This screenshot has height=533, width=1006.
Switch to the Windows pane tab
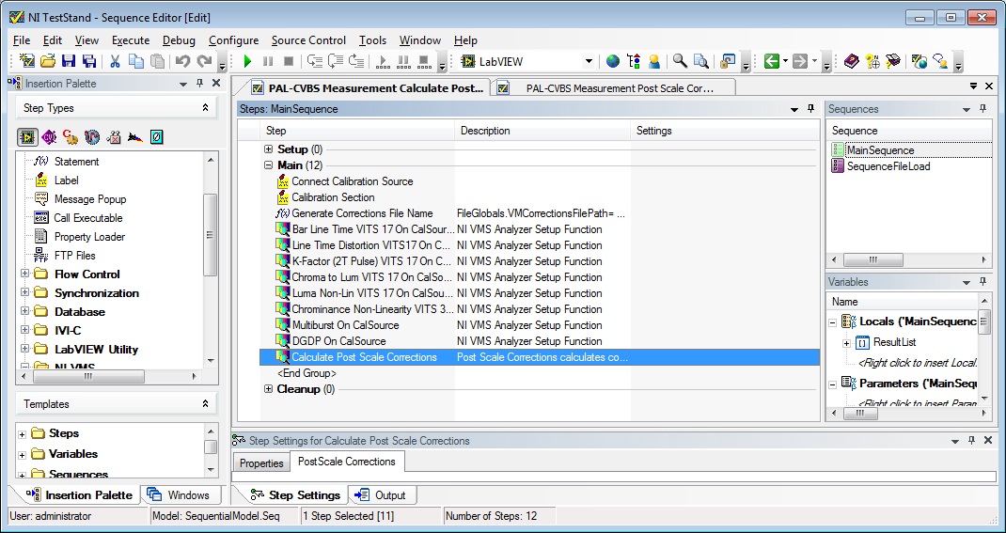click(x=180, y=495)
